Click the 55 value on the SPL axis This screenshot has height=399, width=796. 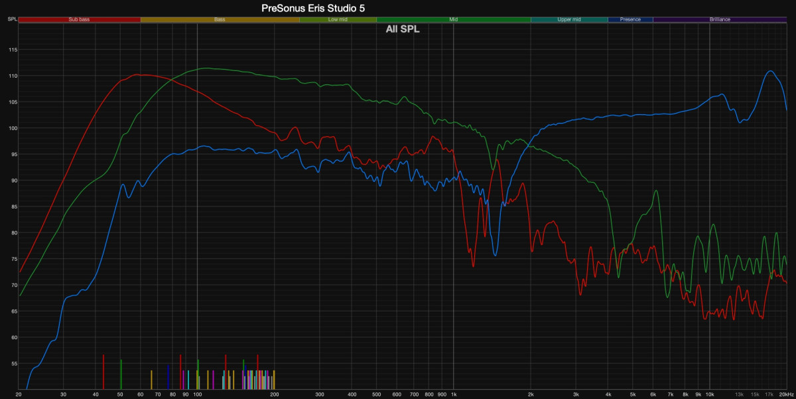pyautogui.click(x=14, y=364)
